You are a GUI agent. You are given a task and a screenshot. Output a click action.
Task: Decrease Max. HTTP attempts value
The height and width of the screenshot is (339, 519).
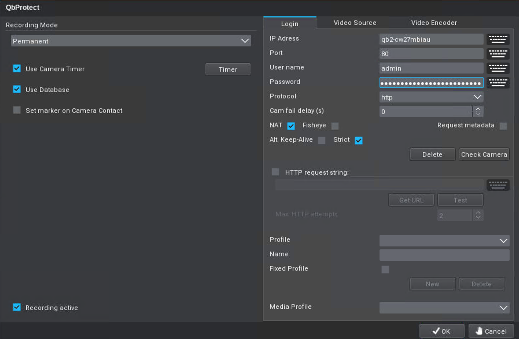point(478,218)
